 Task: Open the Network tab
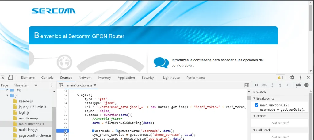pos(85,78)
